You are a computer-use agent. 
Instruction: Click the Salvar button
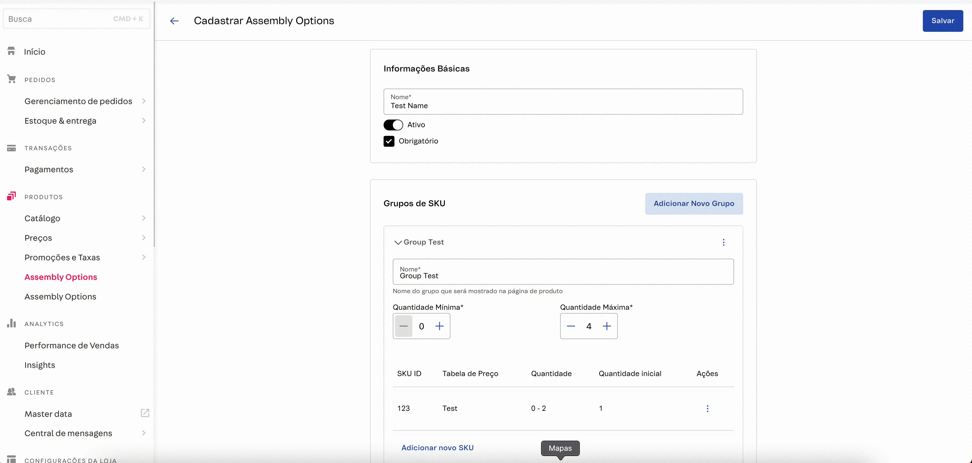click(943, 21)
